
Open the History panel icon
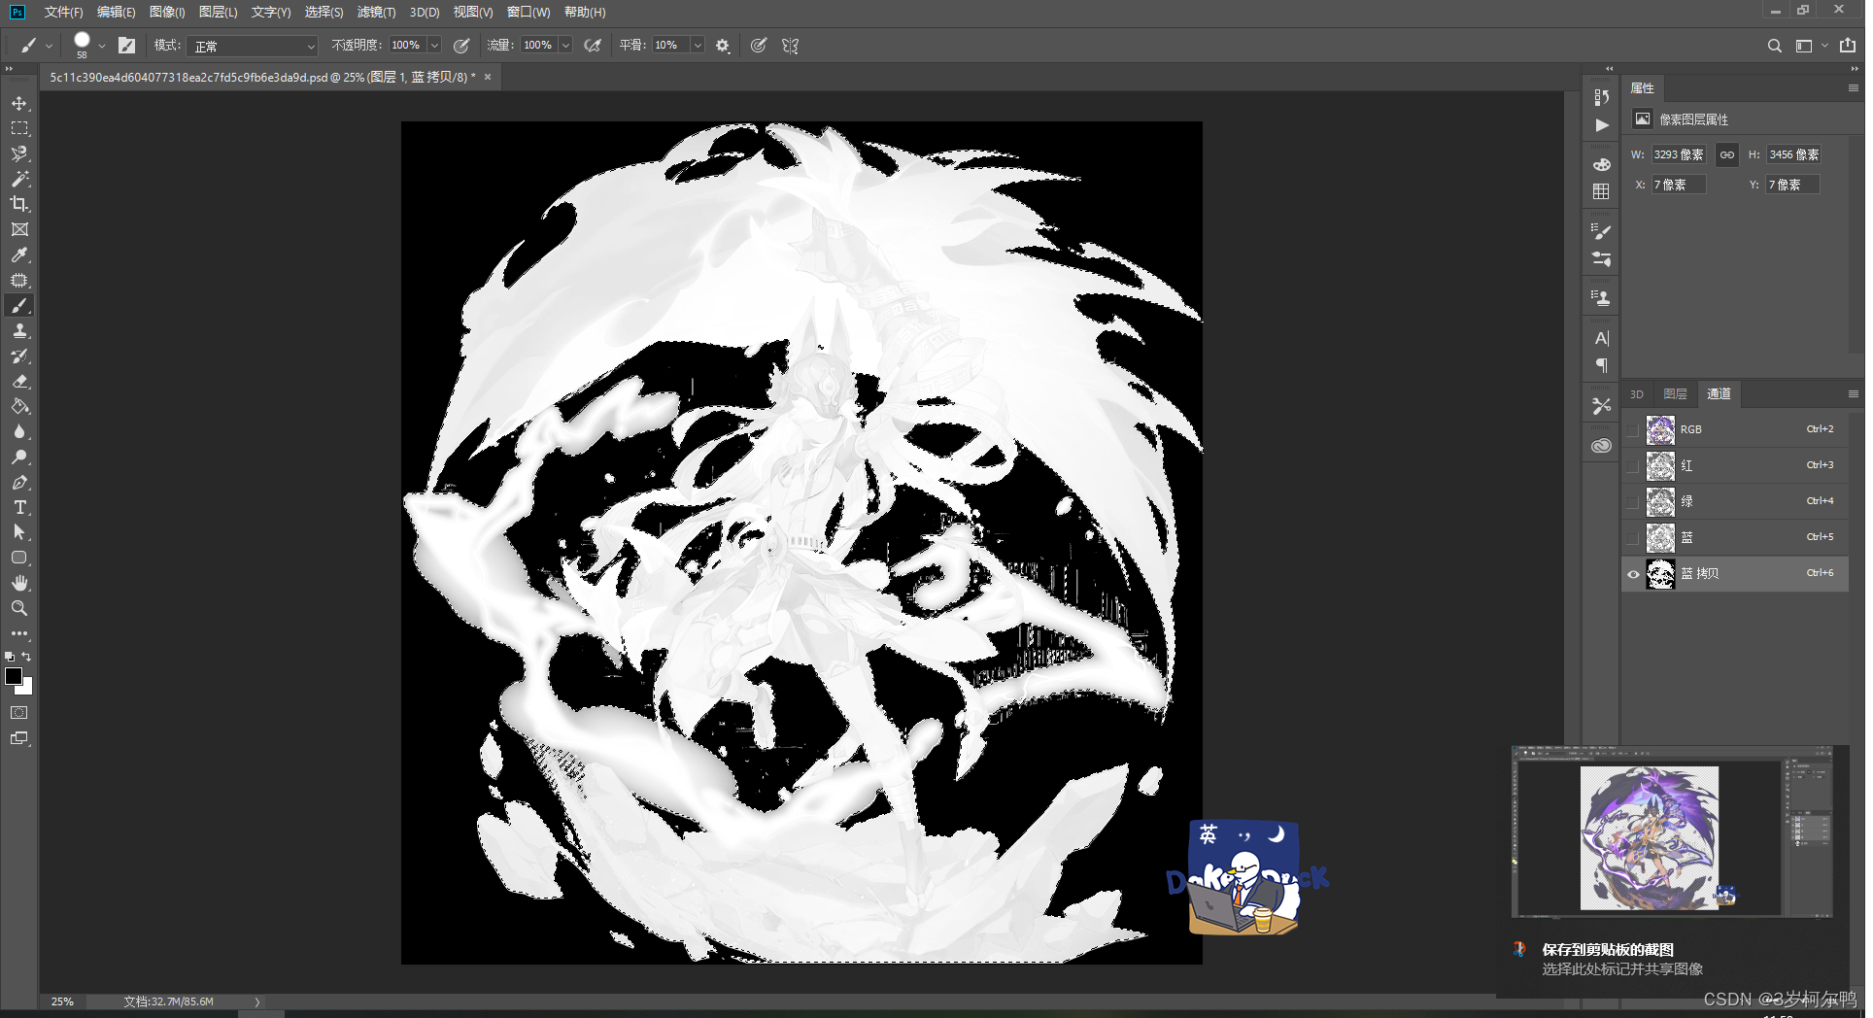tap(1602, 97)
